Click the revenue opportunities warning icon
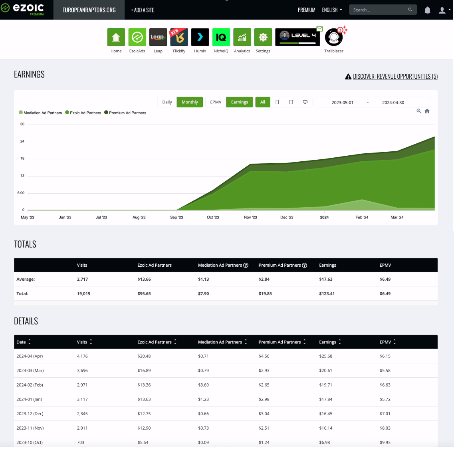The height and width of the screenshot is (458, 454). click(x=348, y=77)
